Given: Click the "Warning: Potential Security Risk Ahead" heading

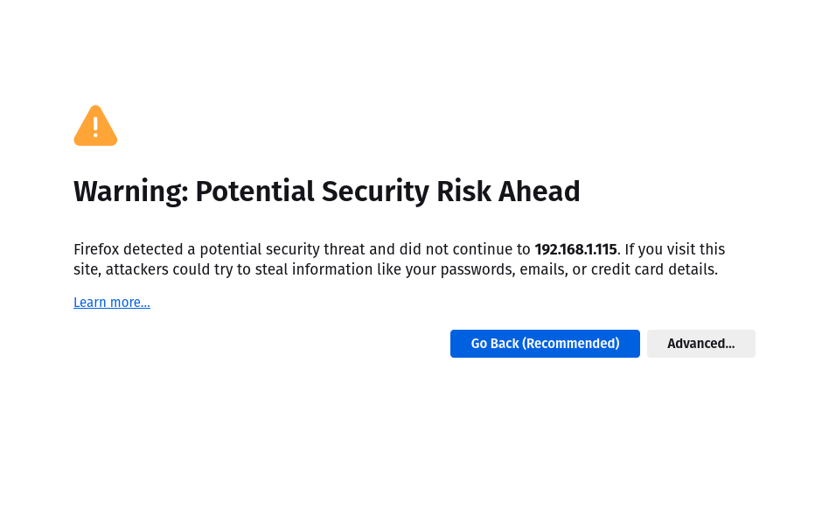Looking at the screenshot, I should point(327,192).
